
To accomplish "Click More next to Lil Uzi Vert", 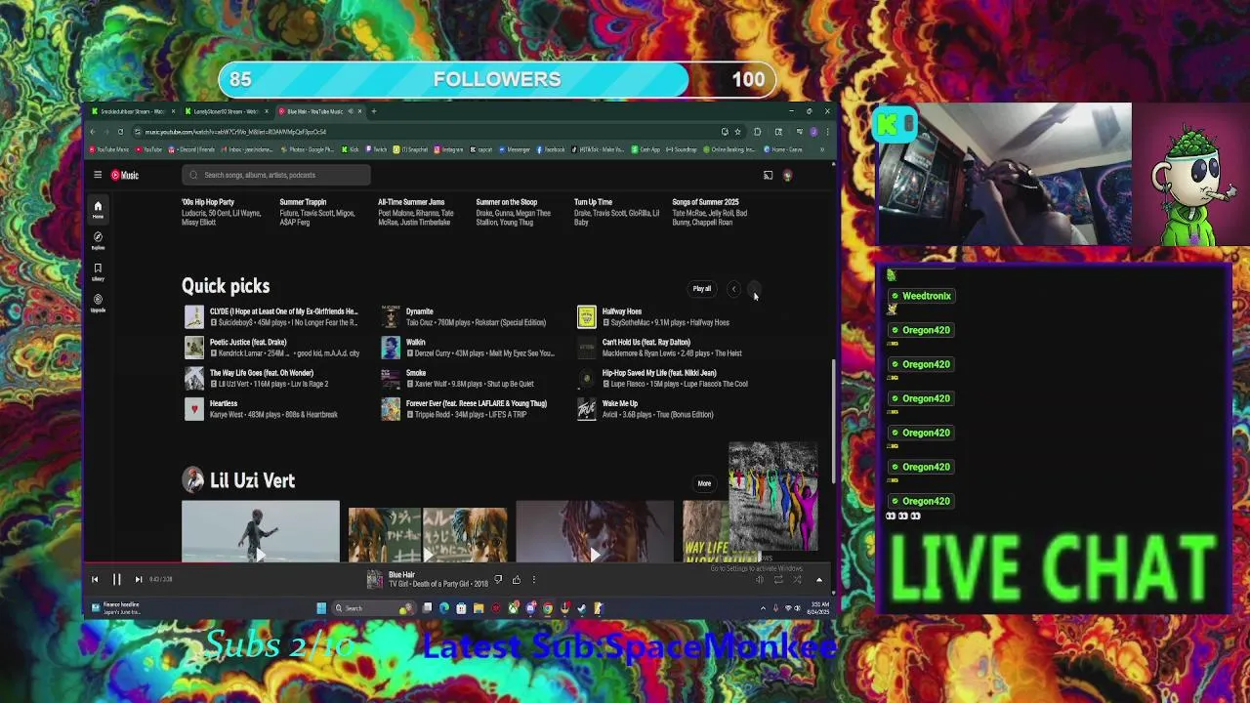I will pyautogui.click(x=704, y=483).
